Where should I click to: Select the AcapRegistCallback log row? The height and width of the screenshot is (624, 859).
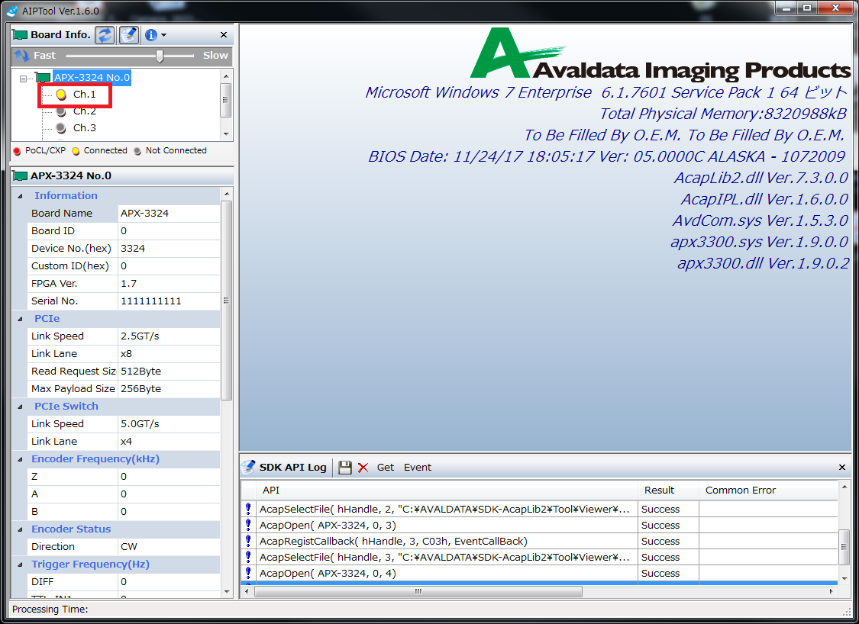point(540,542)
